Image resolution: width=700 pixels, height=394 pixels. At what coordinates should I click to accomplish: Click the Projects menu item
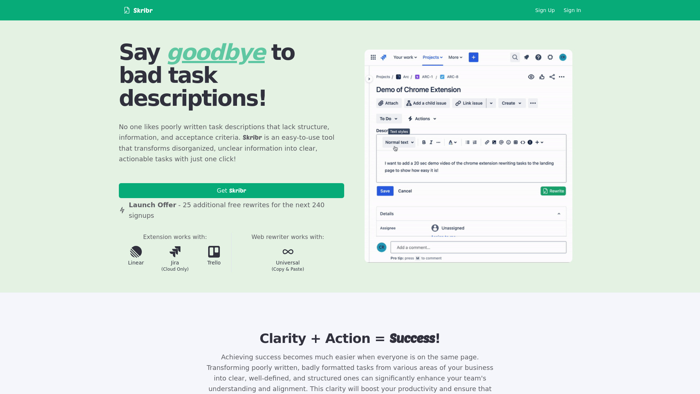[x=432, y=57]
